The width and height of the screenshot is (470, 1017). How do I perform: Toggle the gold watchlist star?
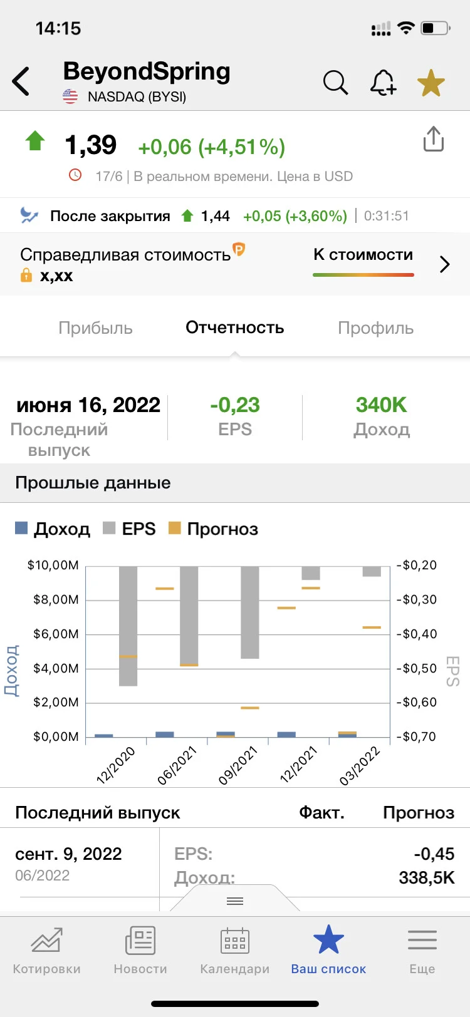tap(431, 83)
